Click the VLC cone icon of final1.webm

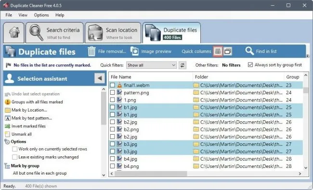(x=119, y=85)
